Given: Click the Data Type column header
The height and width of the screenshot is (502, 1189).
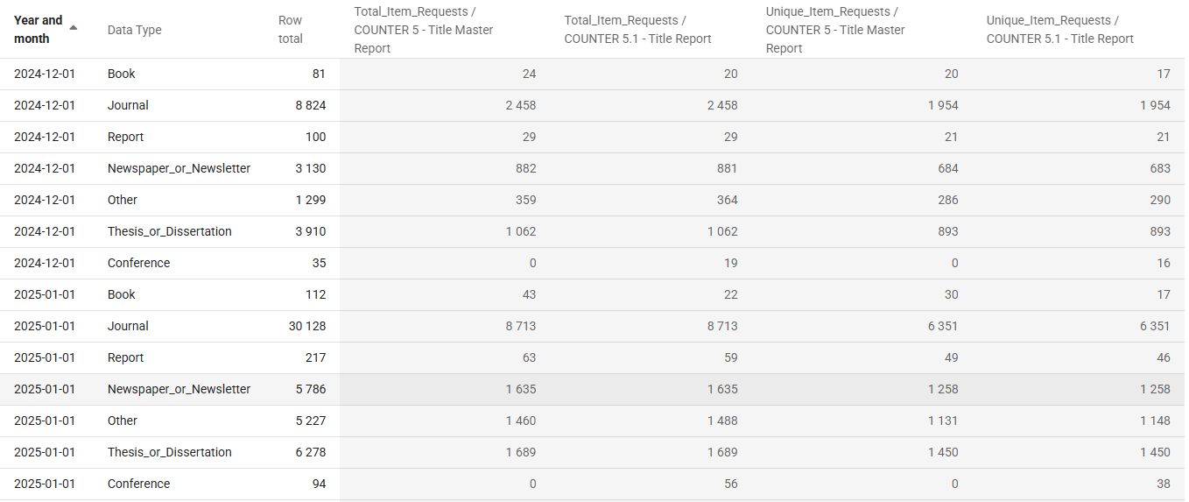Looking at the screenshot, I should 135,30.
